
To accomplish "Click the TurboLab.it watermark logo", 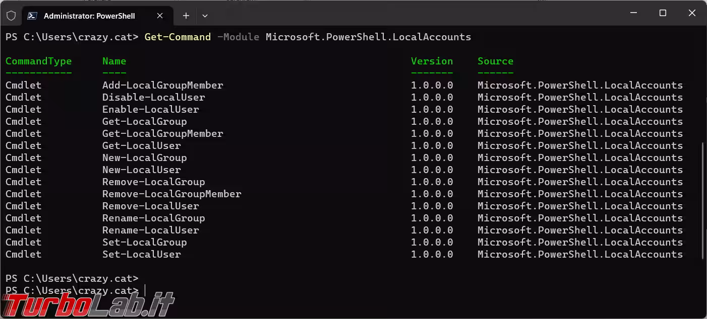I will [88, 304].
